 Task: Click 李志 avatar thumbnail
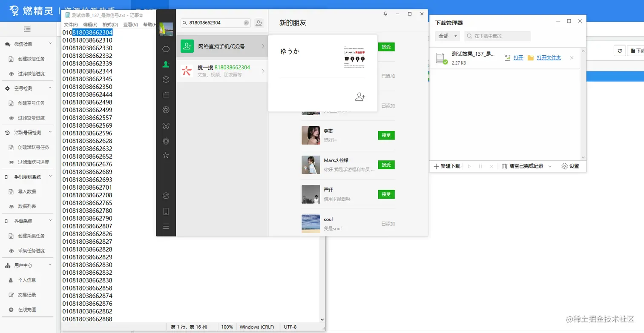[x=311, y=135]
